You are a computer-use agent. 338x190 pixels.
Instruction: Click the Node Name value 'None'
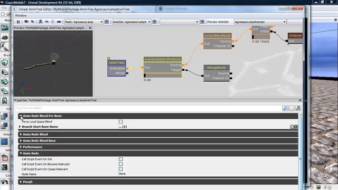[x=122, y=174]
